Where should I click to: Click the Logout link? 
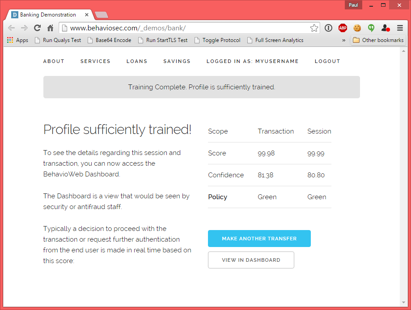(327, 61)
